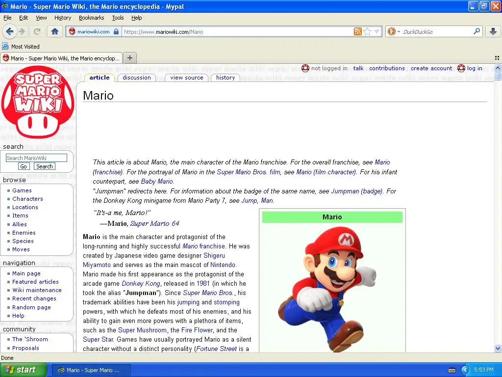Click into the Search MarioWiki input field
Screen dimensions: 502x377
(x=36, y=158)
